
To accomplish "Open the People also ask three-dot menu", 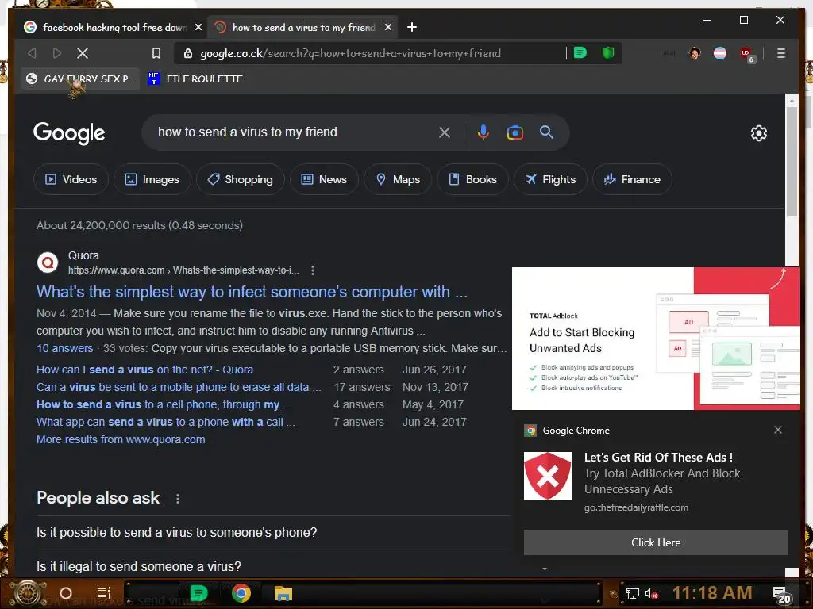I will tap(177, 498).
